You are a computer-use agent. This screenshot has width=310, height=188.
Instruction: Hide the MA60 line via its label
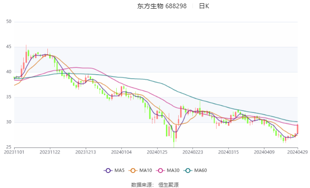point(201,170)
